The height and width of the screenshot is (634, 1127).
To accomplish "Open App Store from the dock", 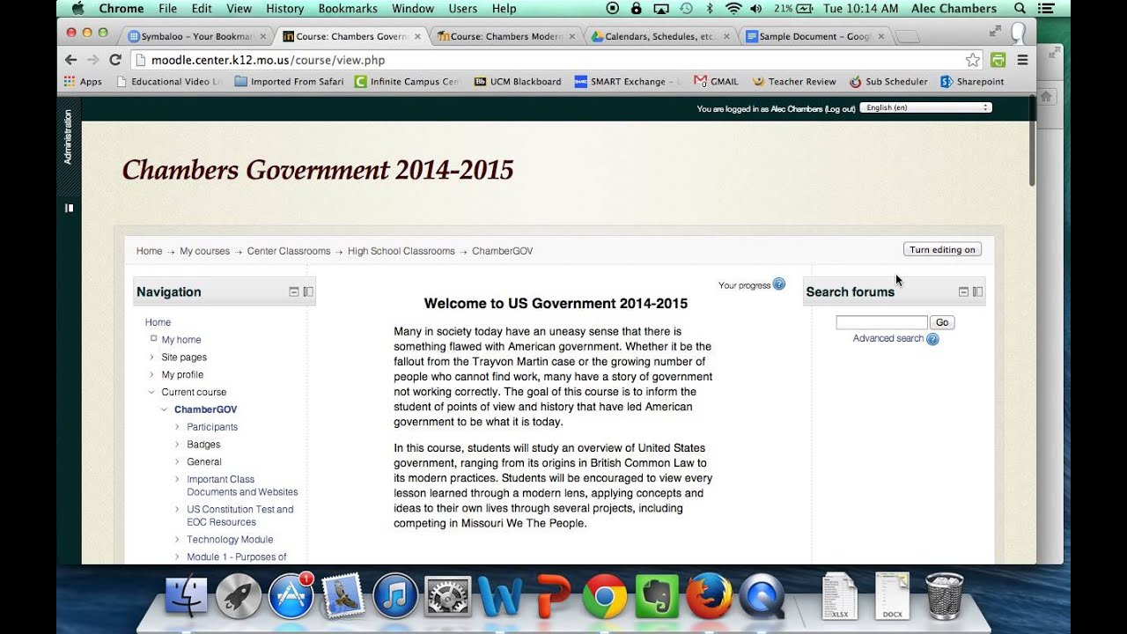I will pyautogui.click(x=291, y=596).
